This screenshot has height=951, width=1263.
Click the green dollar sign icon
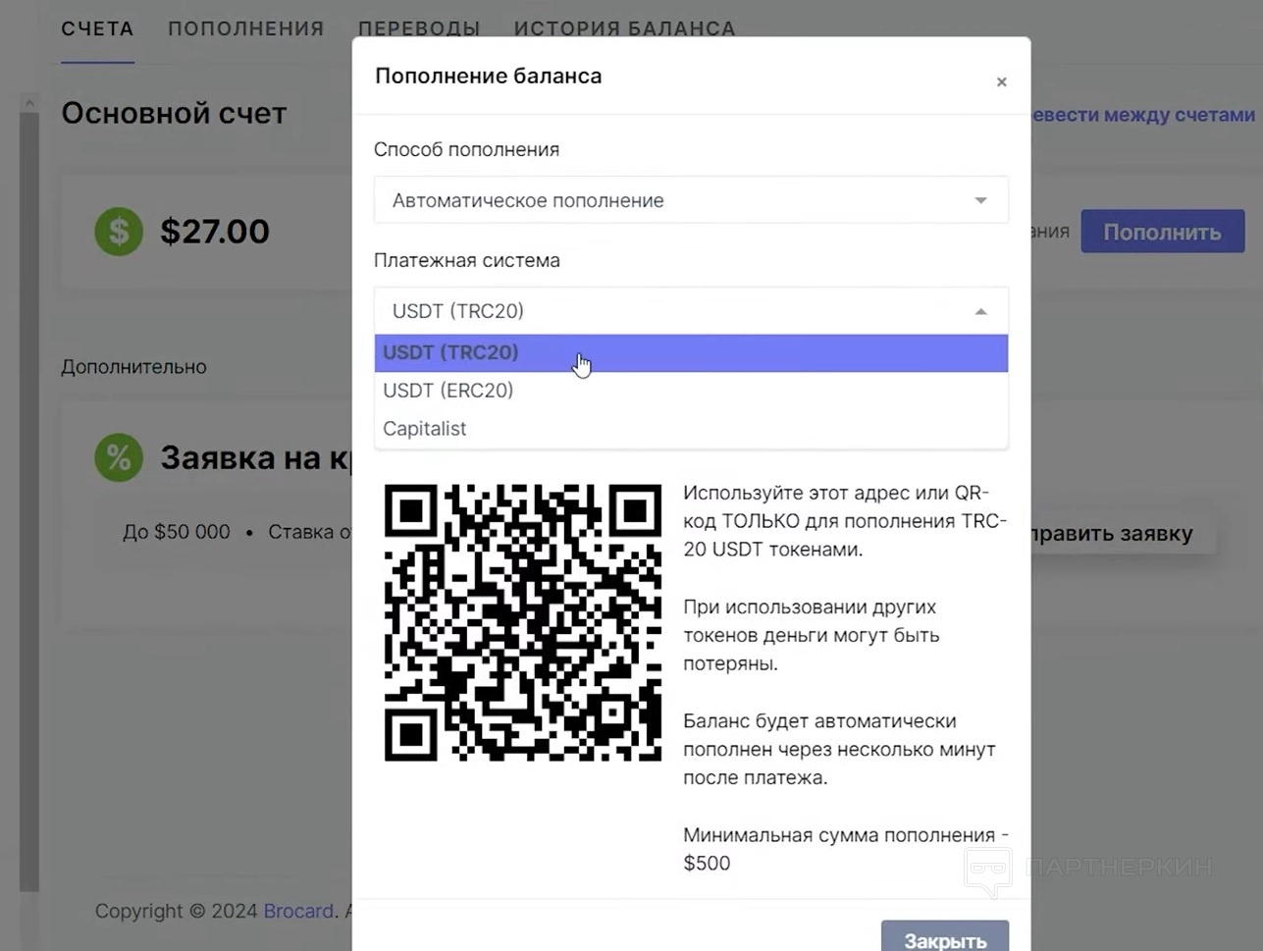click(119, 232)
